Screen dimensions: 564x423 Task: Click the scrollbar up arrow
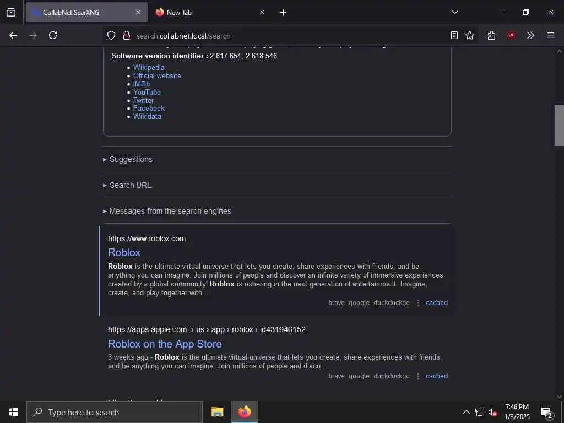click(559, 51)
